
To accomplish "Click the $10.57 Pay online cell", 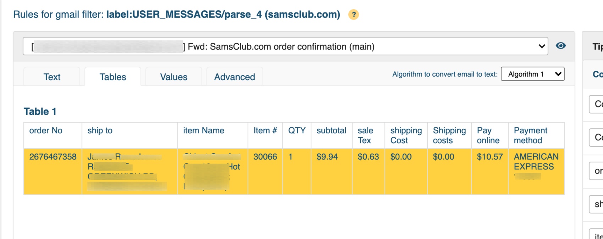I will (489, 157).
